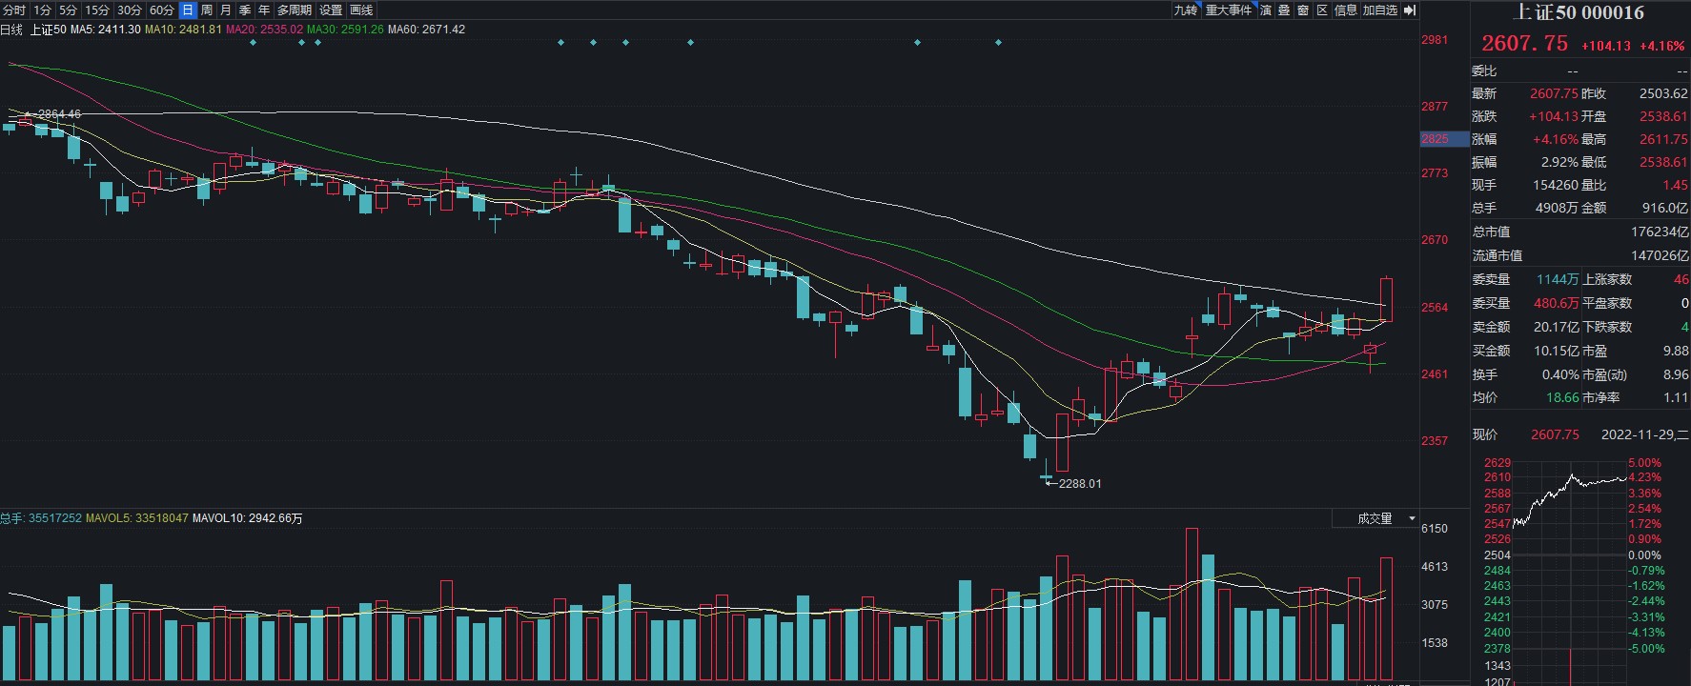
Task: Switch to the 周 weekly chart tab
Action: 207,10
